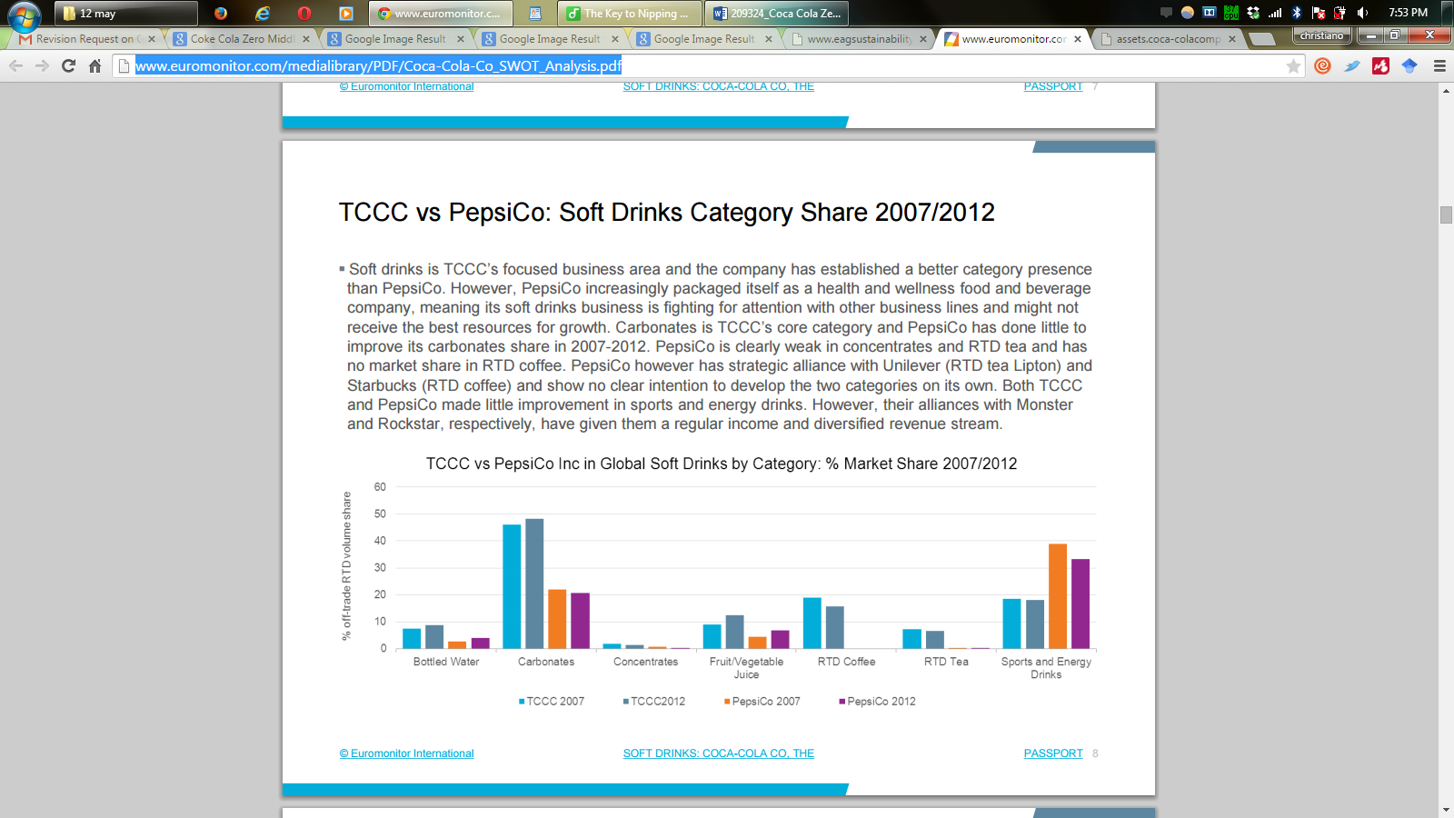Click the 'TCCC2012' legend entry
Screen dimensions: 1454x818
click(x=654, y=702)
